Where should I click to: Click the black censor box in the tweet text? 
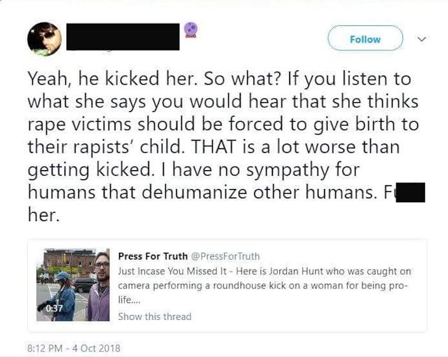[410, 192]
